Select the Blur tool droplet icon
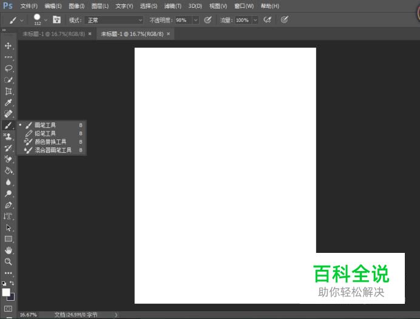 (8, 183)
